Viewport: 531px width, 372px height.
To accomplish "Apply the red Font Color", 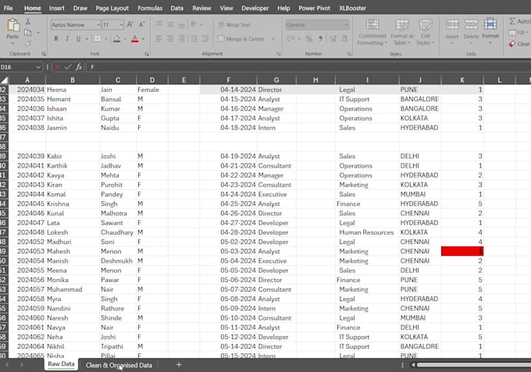I will [x=135, y=38].
